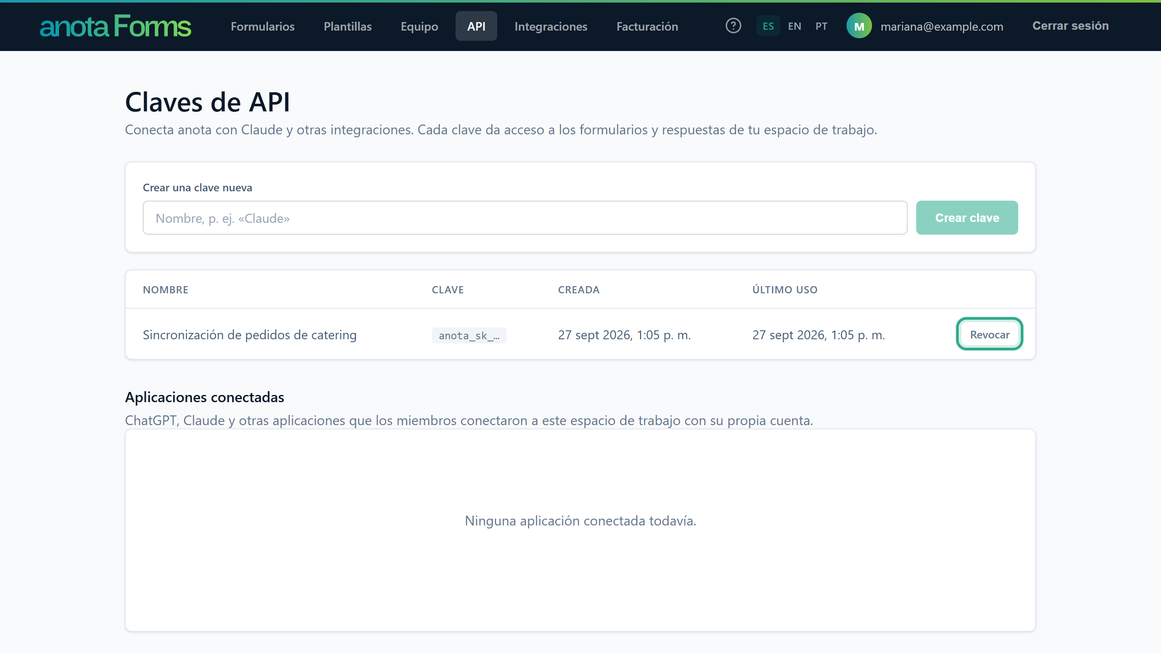Screen dimensions: 1161x653
Task: Switch language to EN
Action: tap(794, 26)
